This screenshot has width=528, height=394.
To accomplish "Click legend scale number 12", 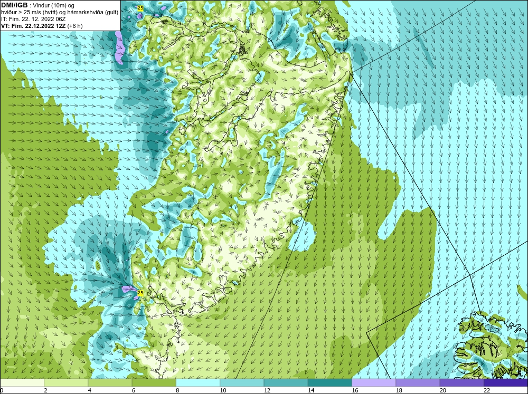I will point(267,390).
